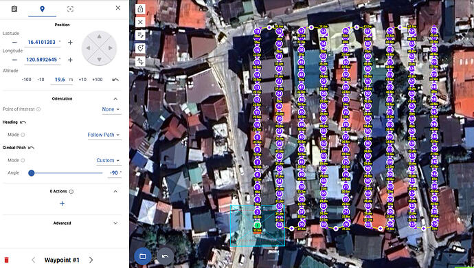Show Point of Interest info tooltip
474x268 pixels.
click(38, 109)
